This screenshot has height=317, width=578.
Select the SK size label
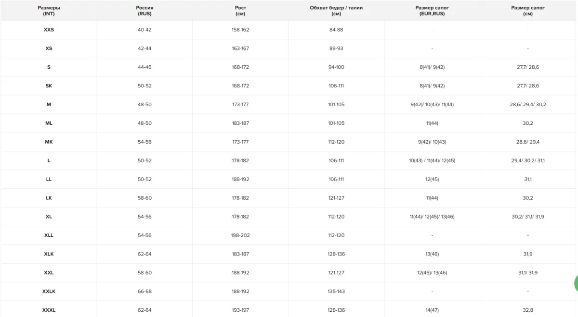(x=49, y=86)
